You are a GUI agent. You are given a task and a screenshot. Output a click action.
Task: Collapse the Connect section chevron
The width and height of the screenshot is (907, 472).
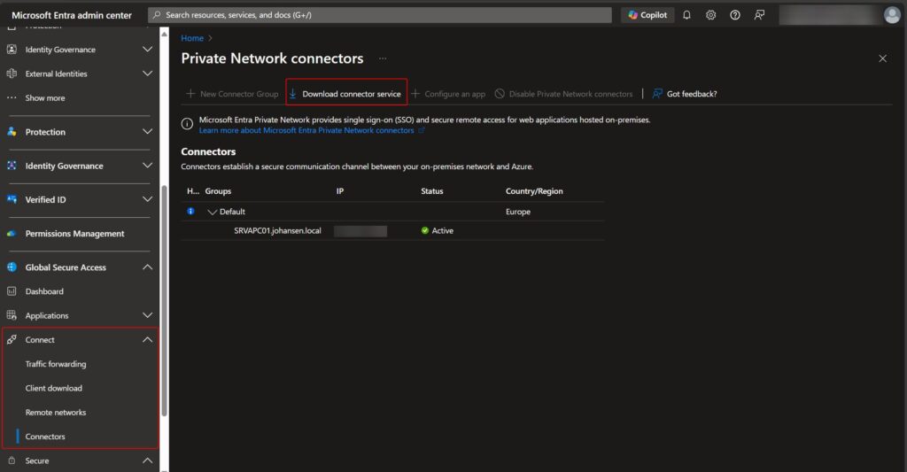click(148, 340)
